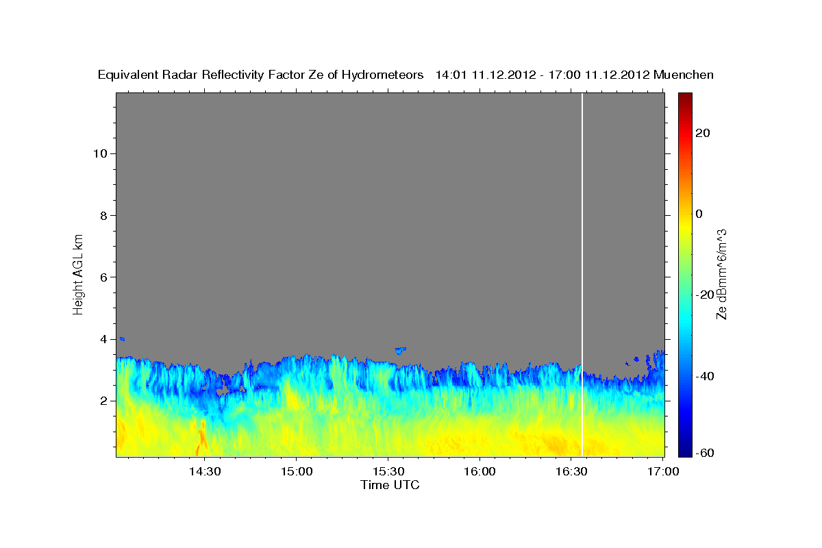822x548 pixels.
Task: Click the dark blue bottom of the colorbar
Action: [685, 451]
